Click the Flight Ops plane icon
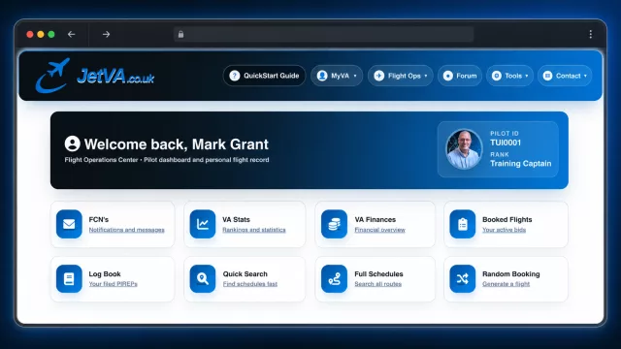621x349 pixels. 379,76
